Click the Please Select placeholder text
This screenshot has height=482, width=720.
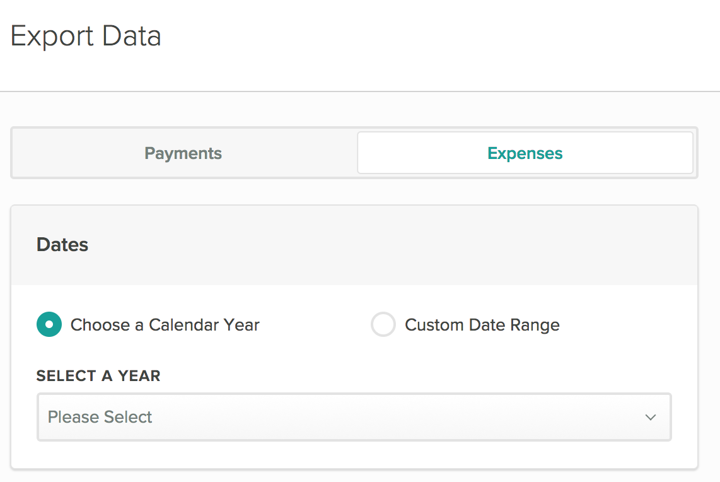[x=100, y=417]
